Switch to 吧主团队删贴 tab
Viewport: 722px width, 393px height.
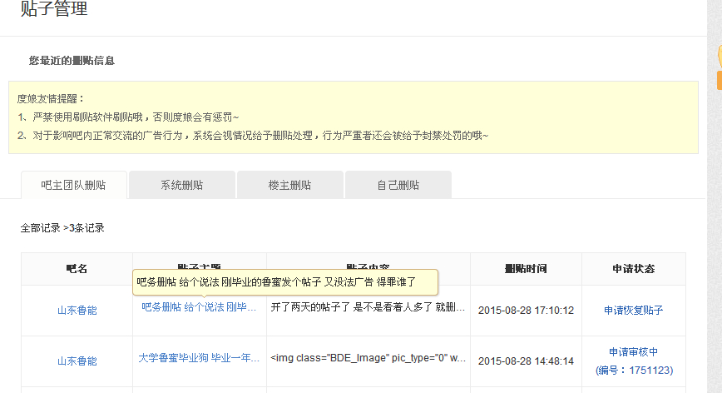74,185
